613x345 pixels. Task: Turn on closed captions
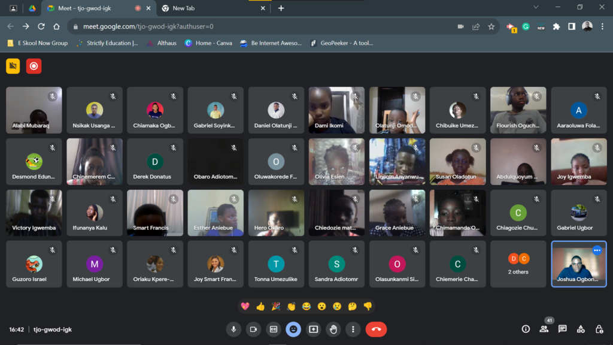[273, 329]
